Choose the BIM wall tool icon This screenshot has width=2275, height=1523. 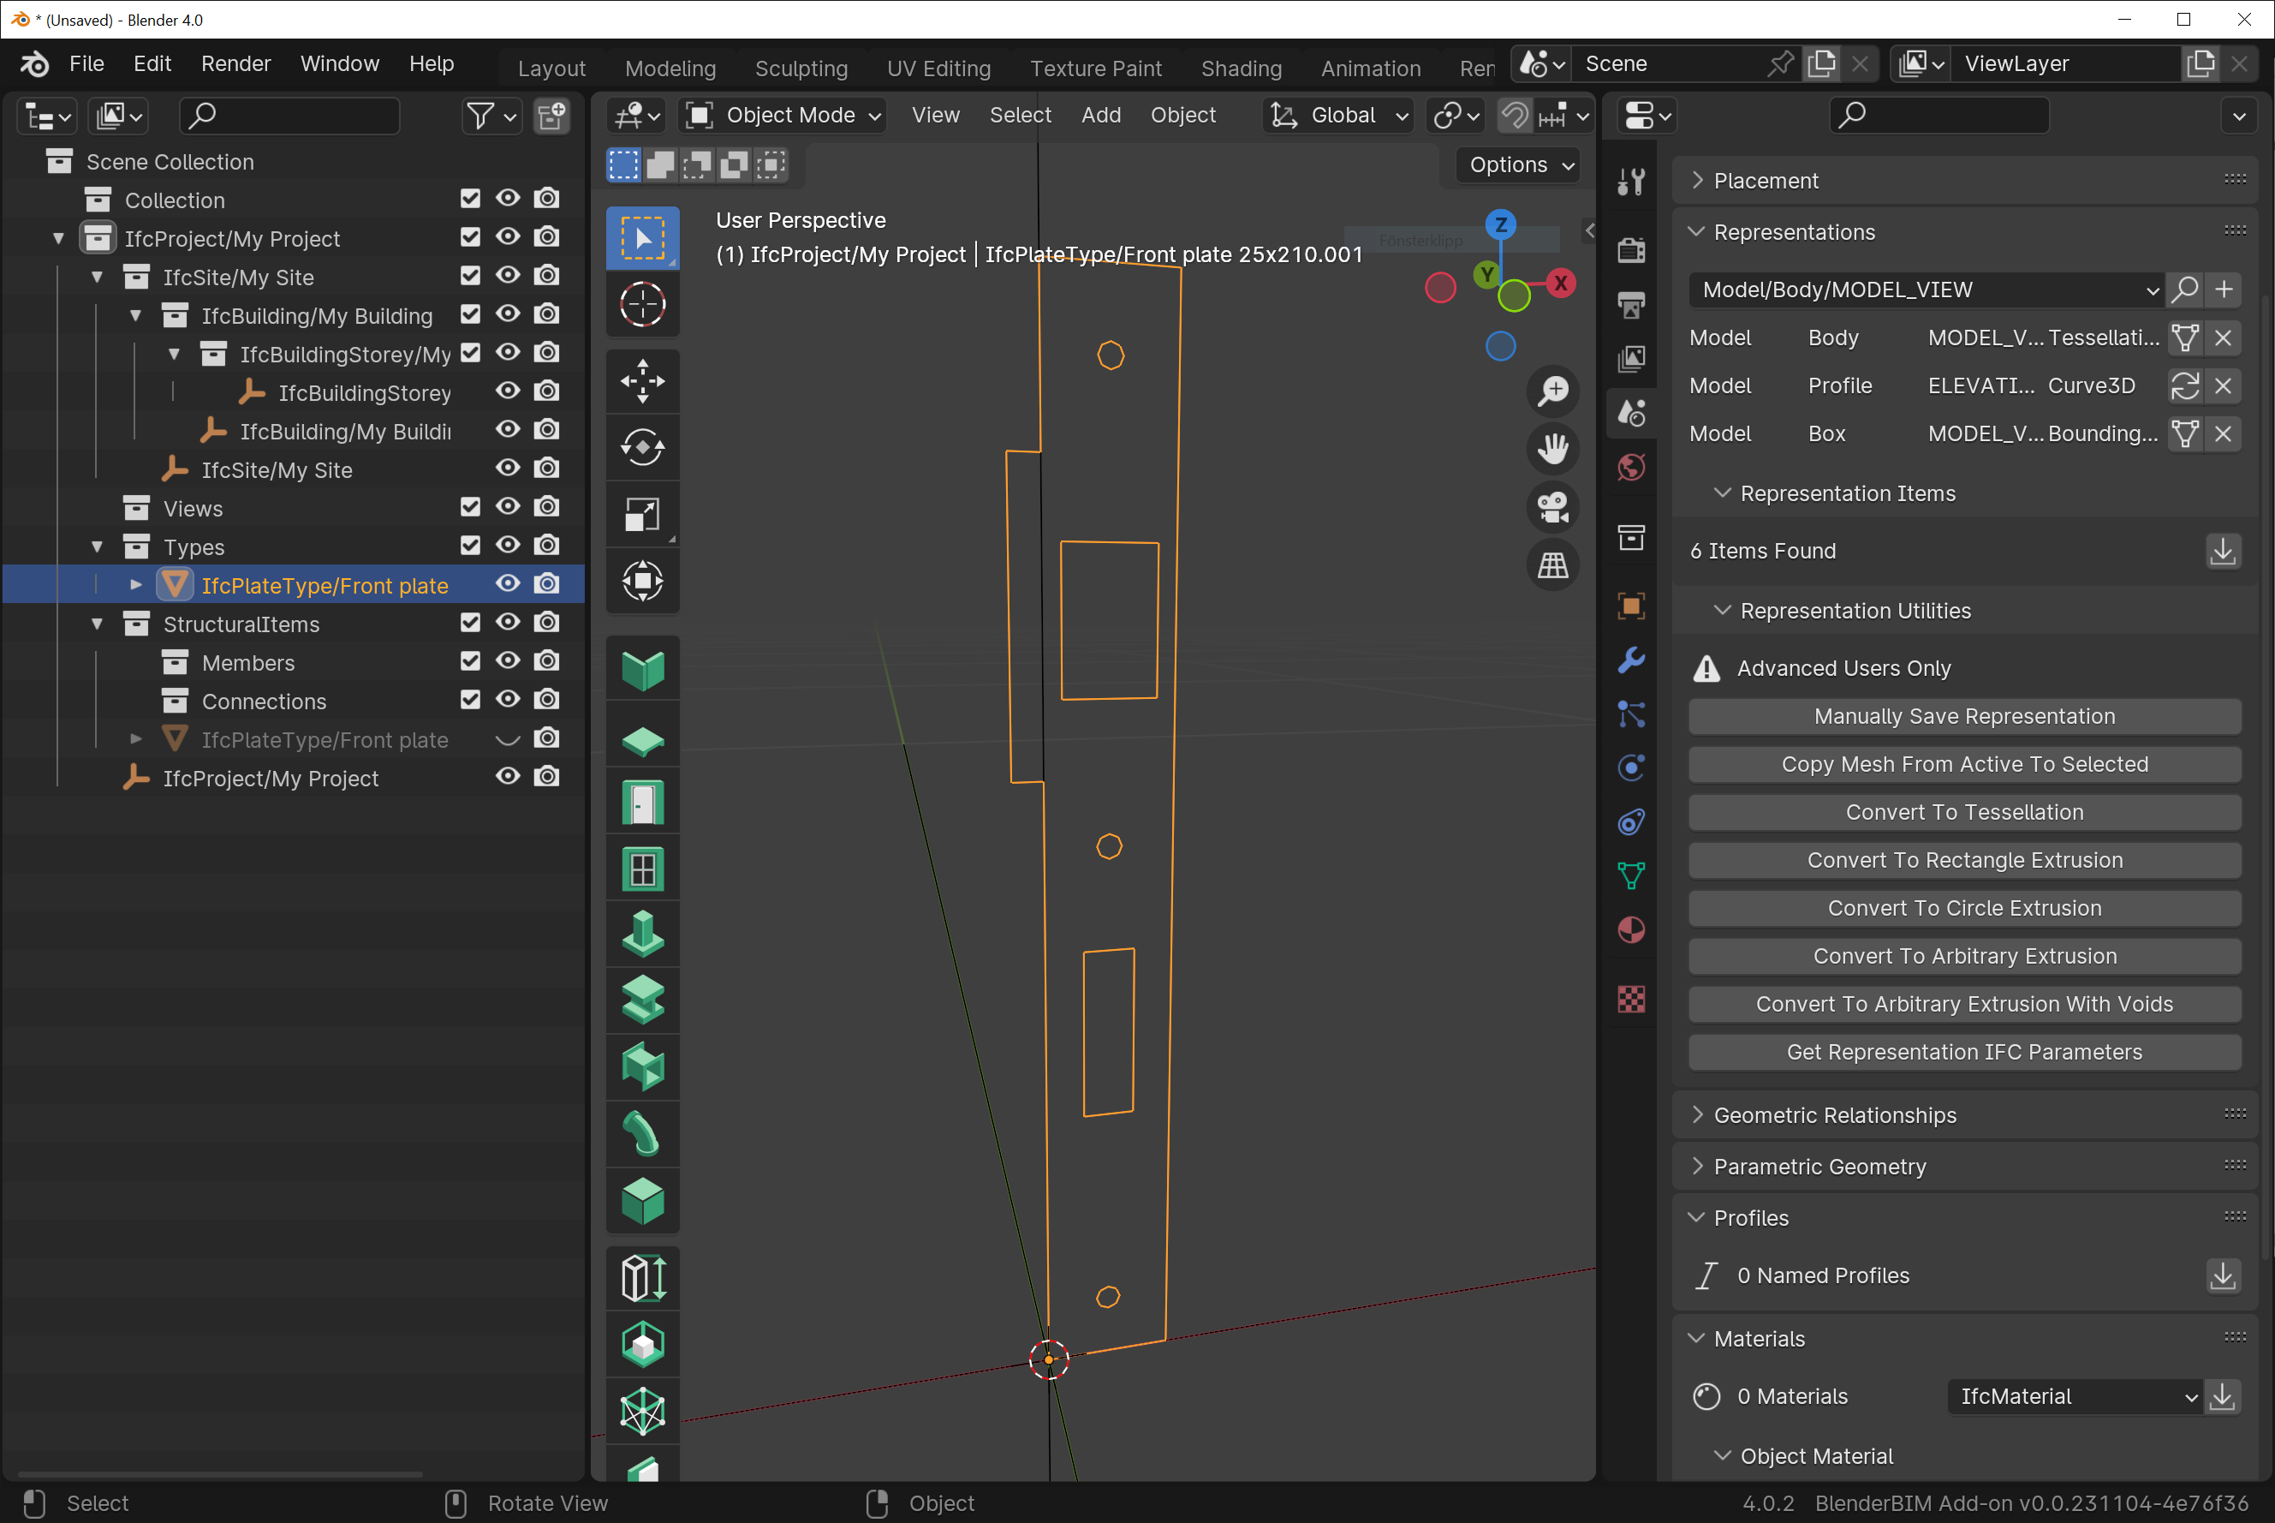tap(642, 670)
